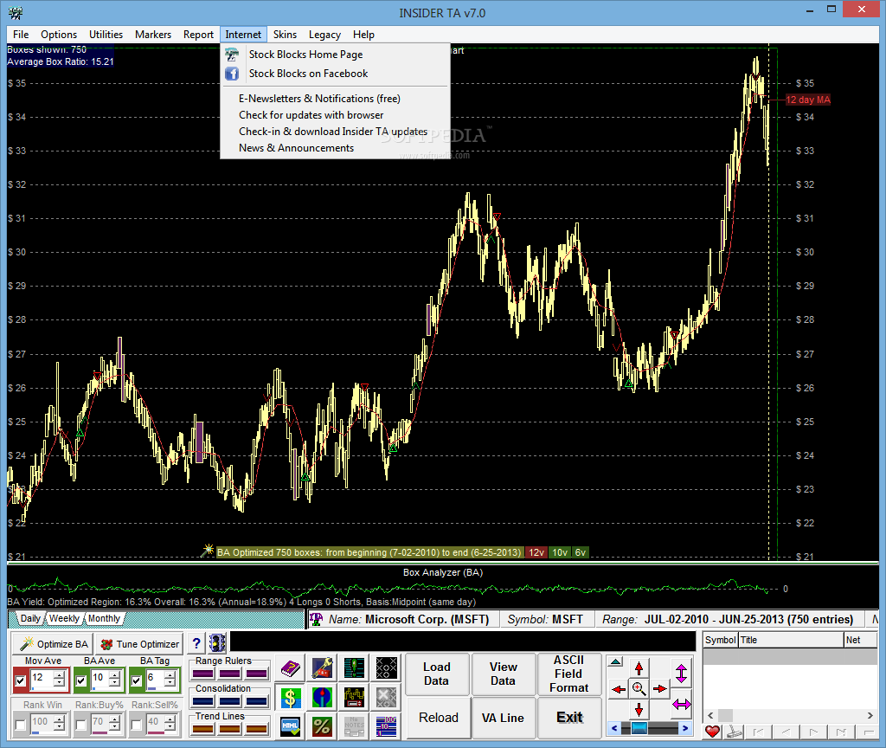Click the magenta vertical stretch arrow
This screenshot has width=886, height=748.
(681, 672)
